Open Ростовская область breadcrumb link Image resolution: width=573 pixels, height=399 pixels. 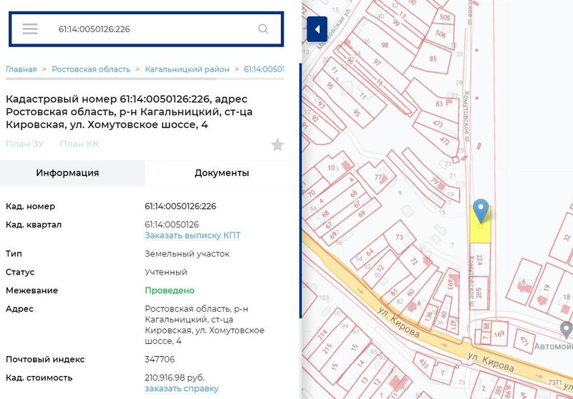[x=91, y=69]
